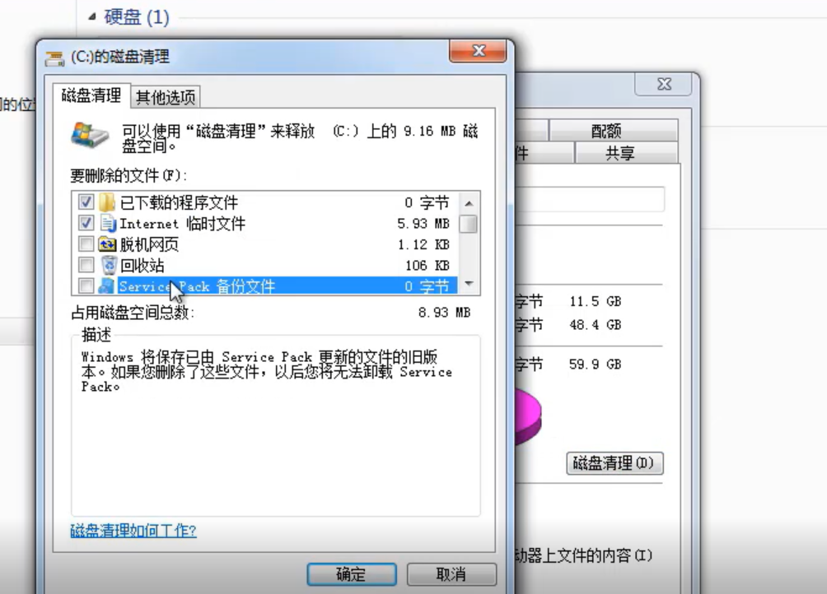Select the 脱机网页 row
The height and width of the screenshot is (594, 827).
click(x=264, y=244)
